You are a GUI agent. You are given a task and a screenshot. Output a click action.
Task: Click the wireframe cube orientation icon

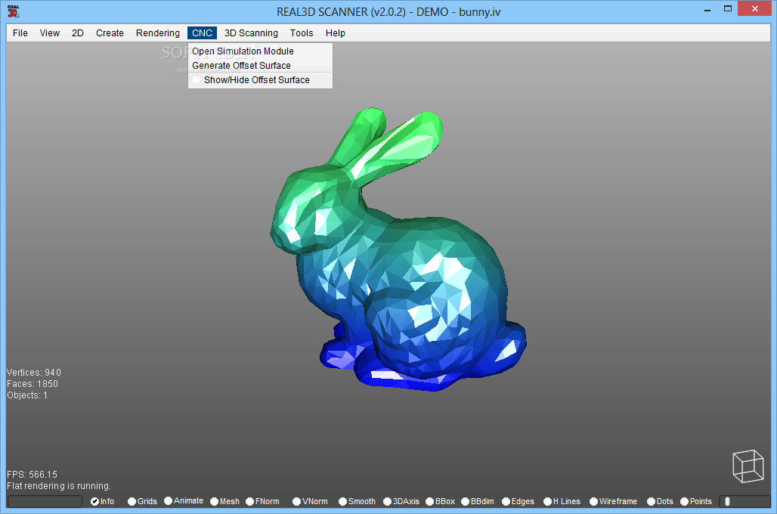[748, 466]
